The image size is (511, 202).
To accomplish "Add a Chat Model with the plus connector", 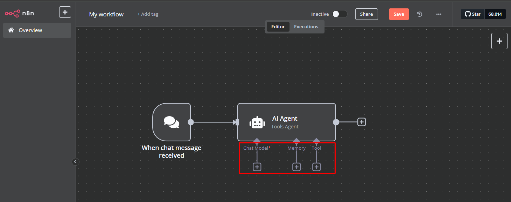I will click(x=257, y=167).
